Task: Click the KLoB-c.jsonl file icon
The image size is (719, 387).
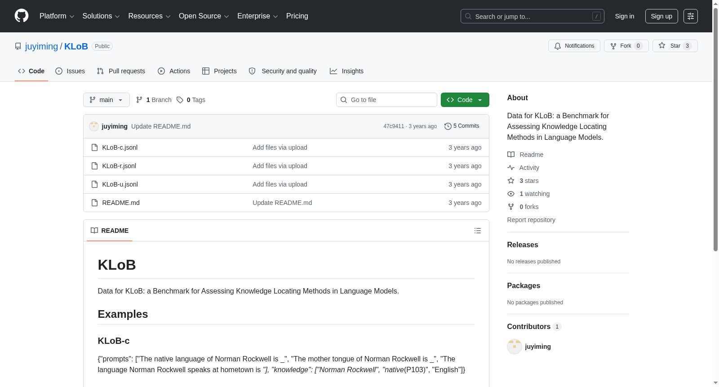Action: click(x=94, y=147)
